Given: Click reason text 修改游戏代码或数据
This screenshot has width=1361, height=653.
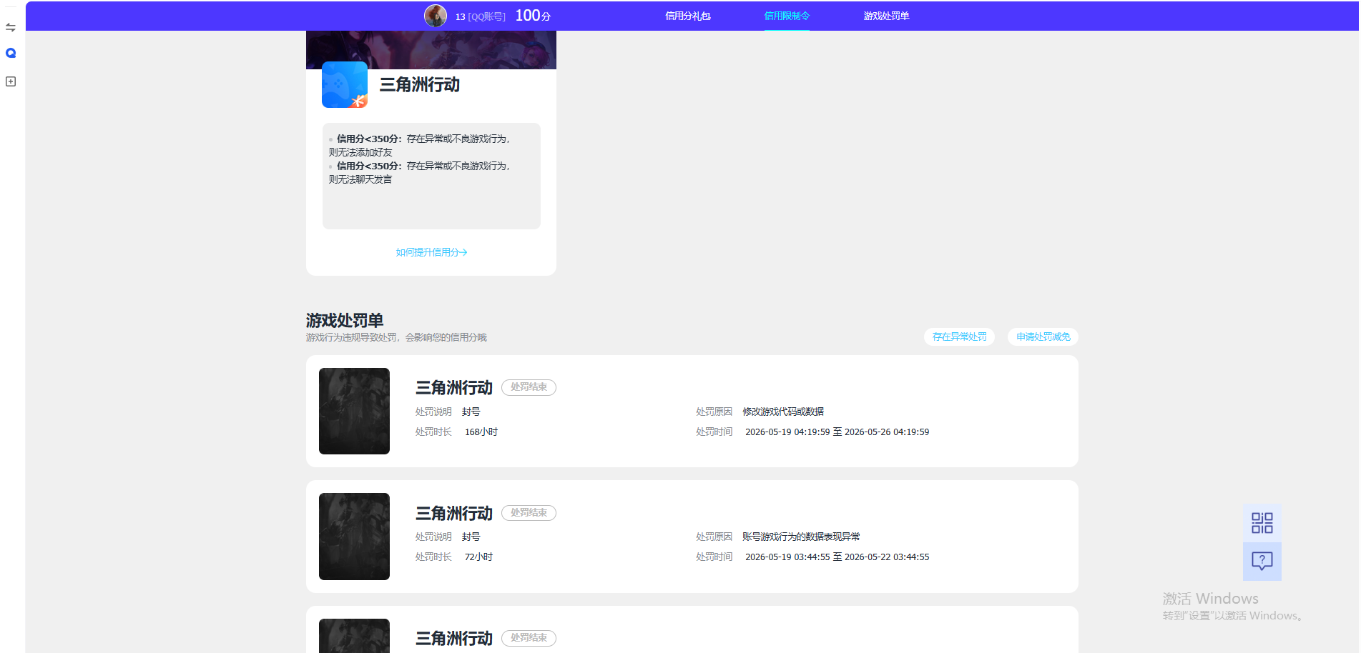Looking at the screenshot, I should click(783, 412).
